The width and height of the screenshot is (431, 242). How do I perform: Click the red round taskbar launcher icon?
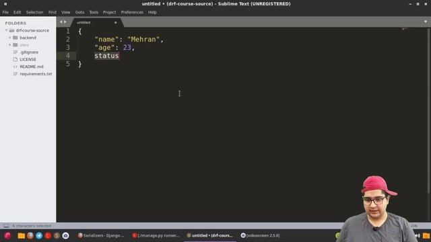[x=48, y=235]
